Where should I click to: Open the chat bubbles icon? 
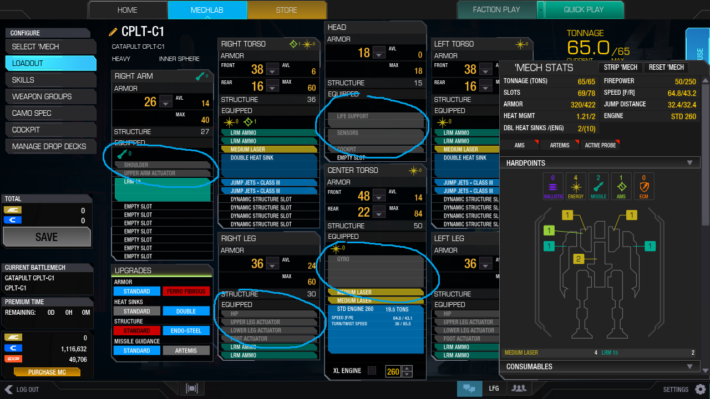469,388
